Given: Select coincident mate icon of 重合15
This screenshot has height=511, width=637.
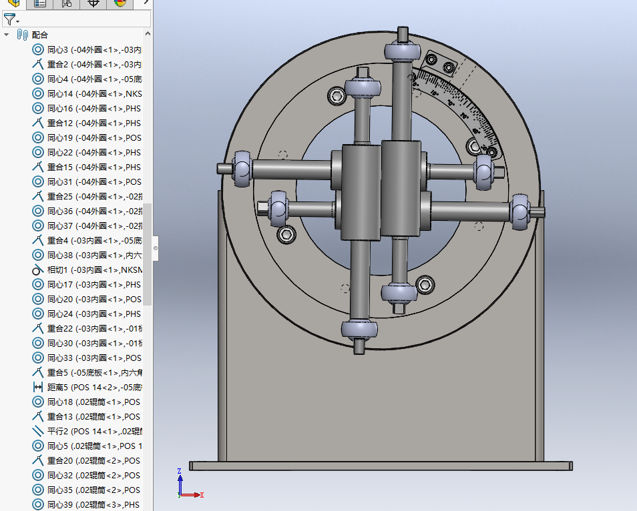Looking at the screenshot, I should 38,167.
